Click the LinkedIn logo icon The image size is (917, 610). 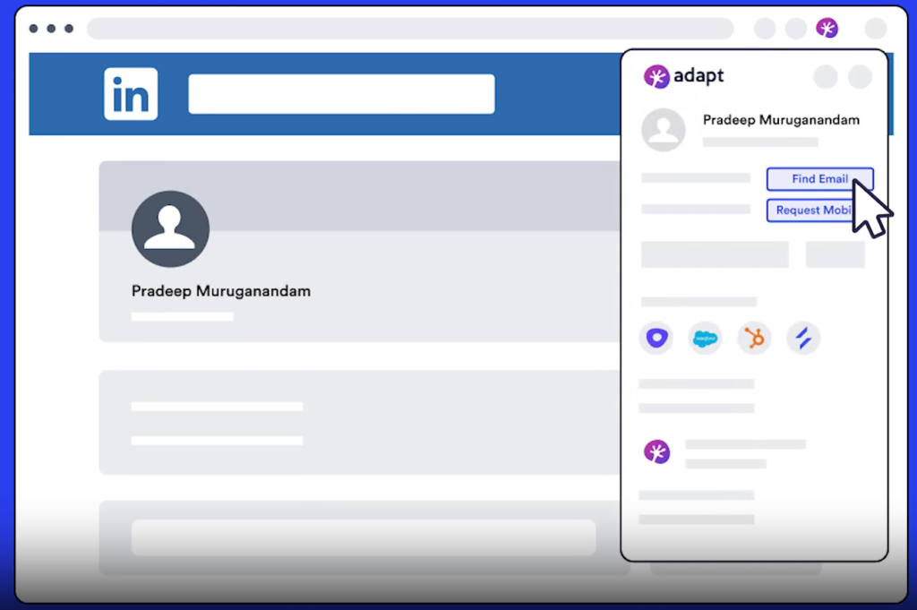coord(131,94)
